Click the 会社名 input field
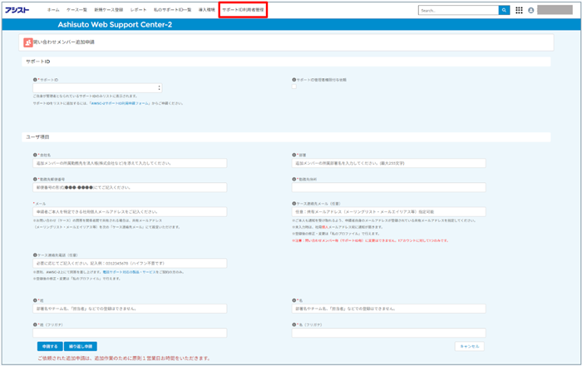This screenshot has height=366, width=582. pyautogui.click(x=130, y=163)
